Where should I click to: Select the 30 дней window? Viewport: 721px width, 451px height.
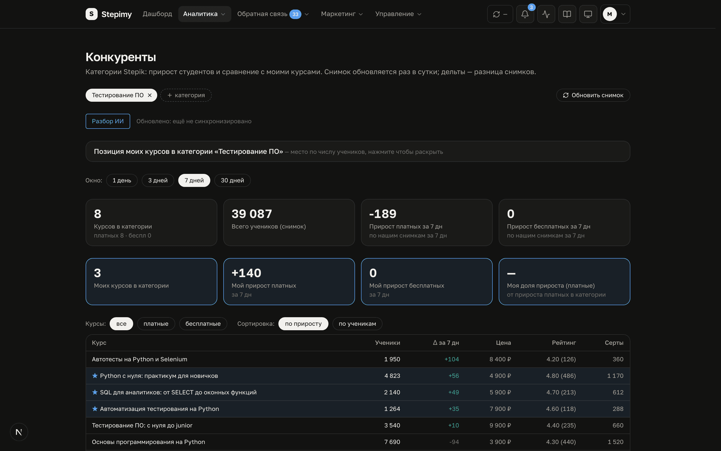pyautogui.click(x=232, y=180)
